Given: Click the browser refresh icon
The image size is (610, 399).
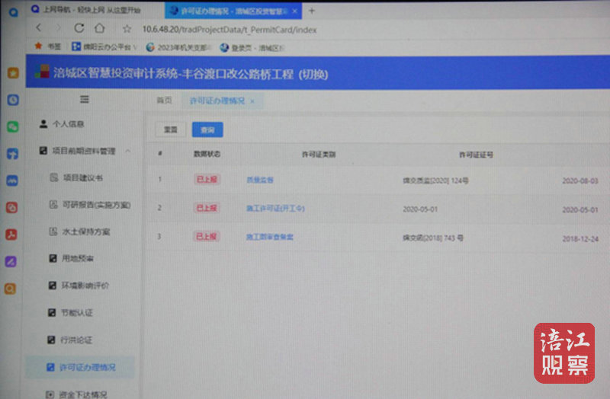Looking at the screenshot, I should click(x=79, y=29).
